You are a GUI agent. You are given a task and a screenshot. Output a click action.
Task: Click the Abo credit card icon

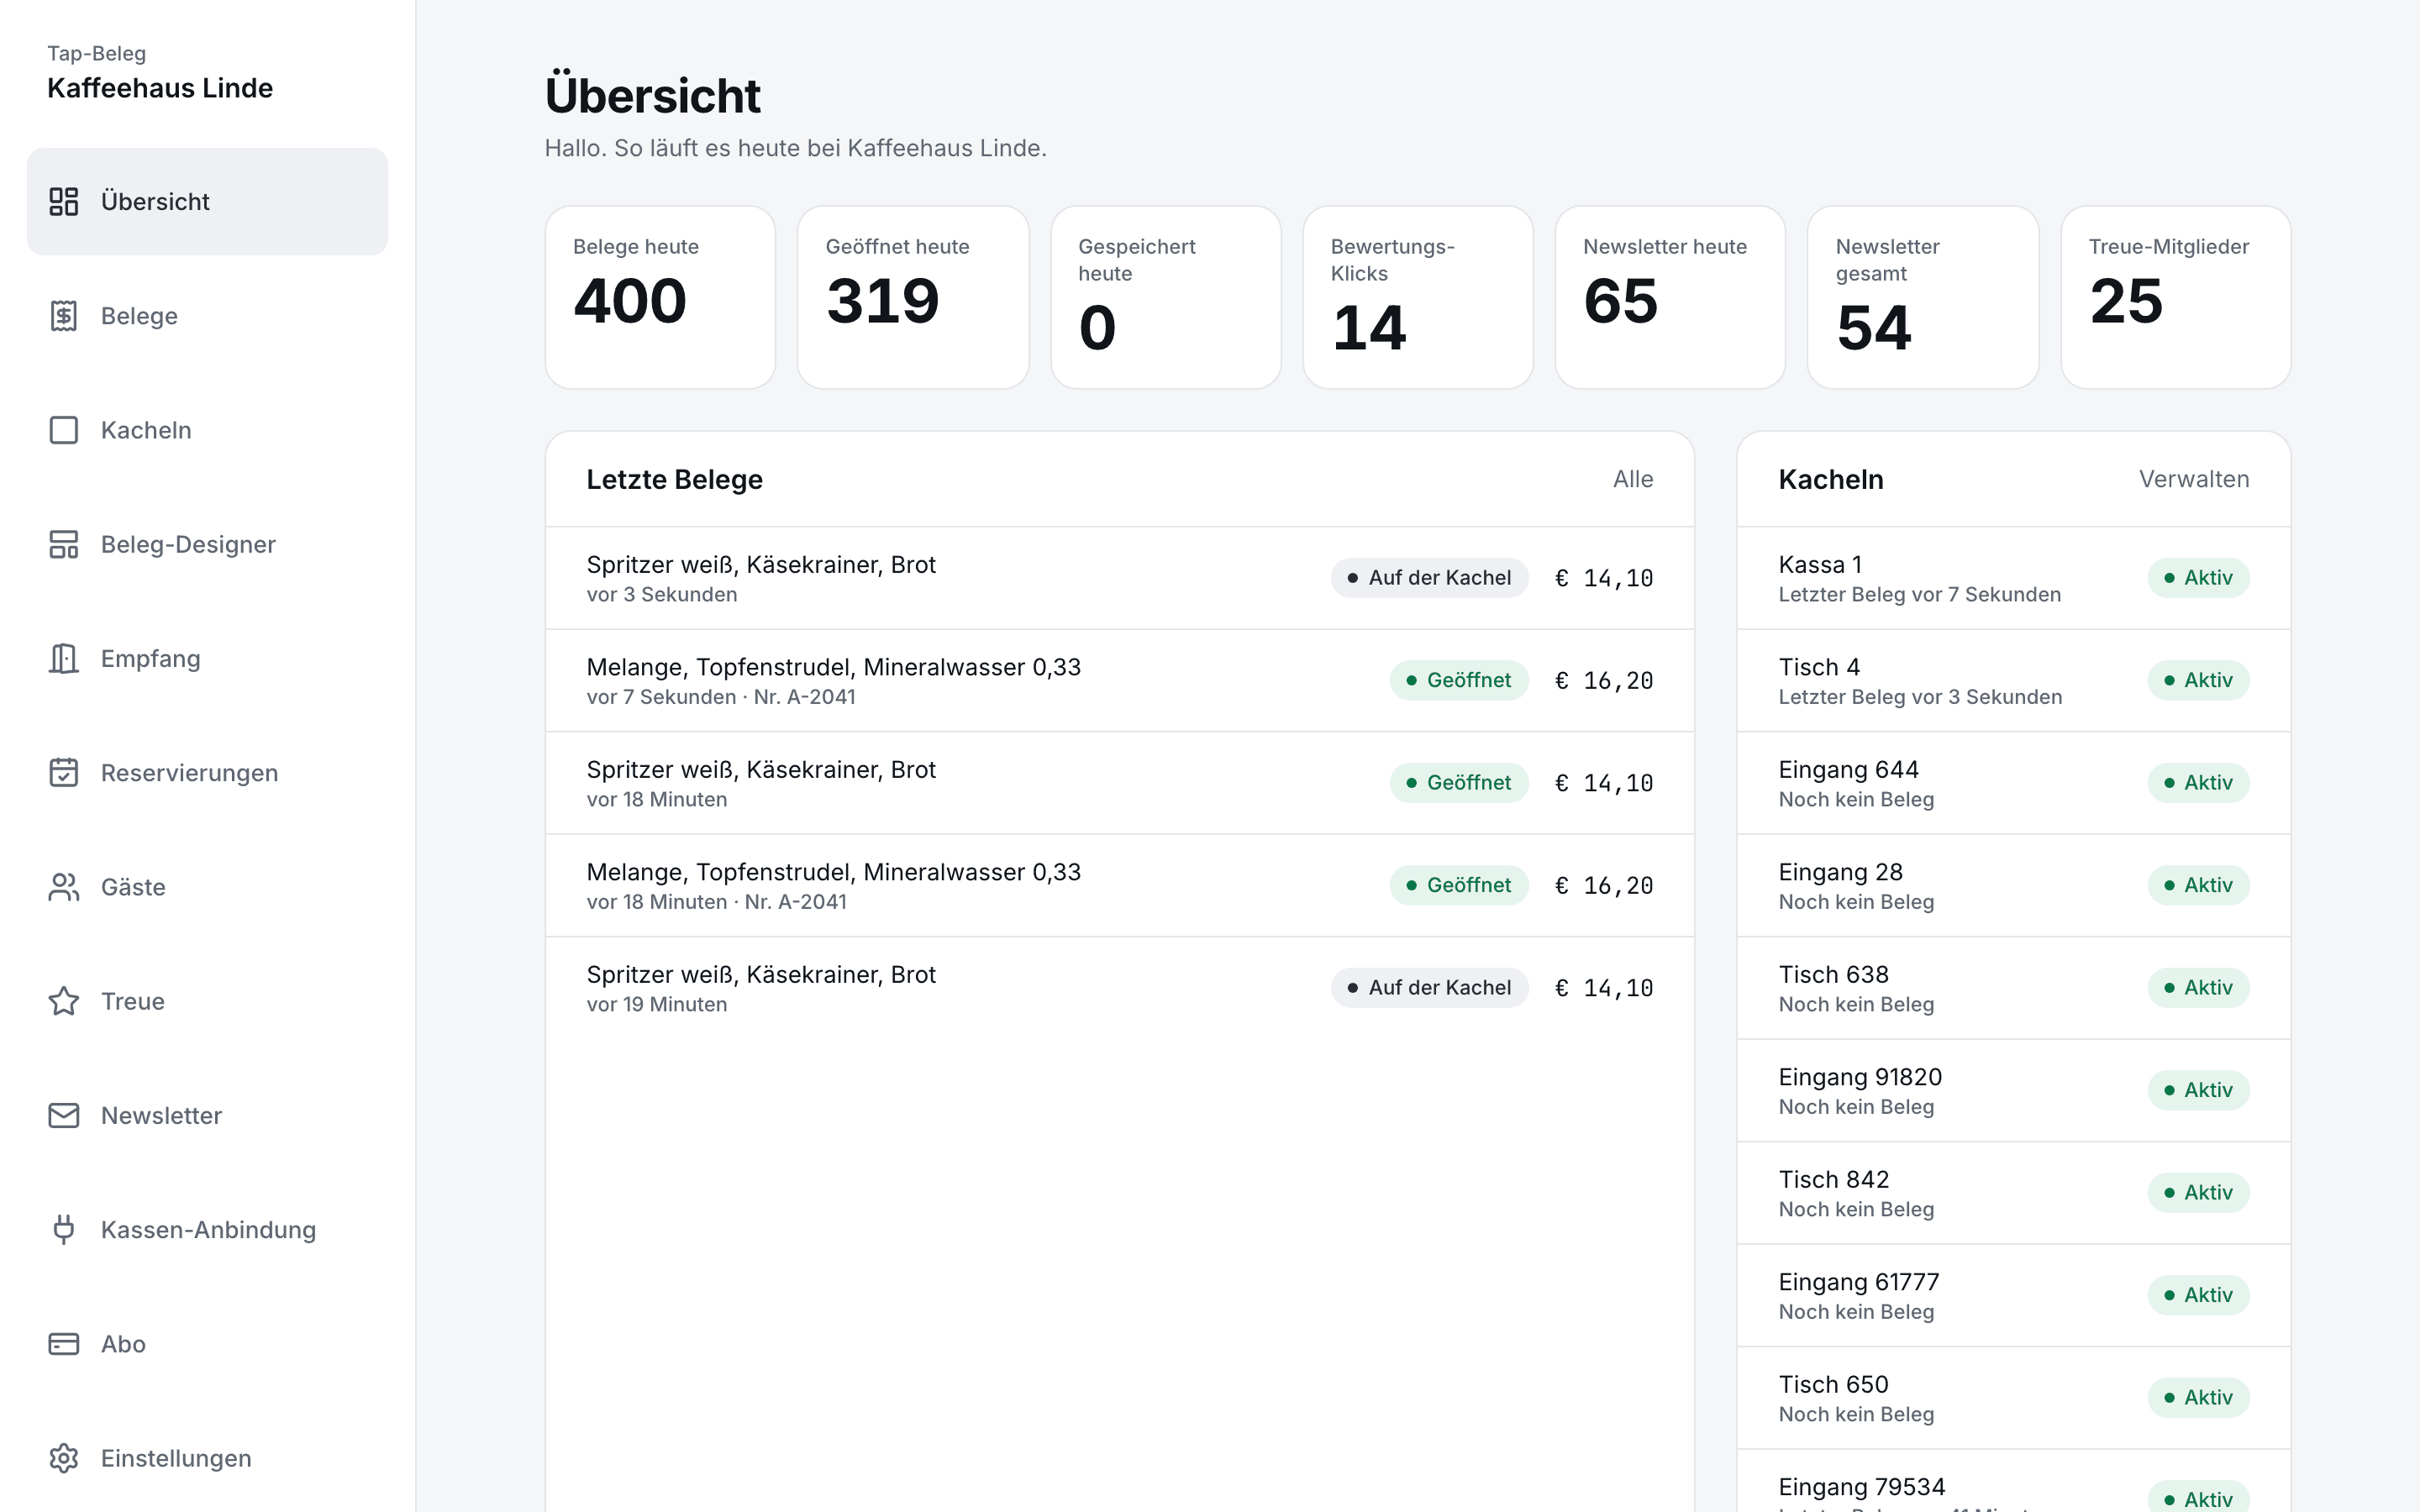pyautogui.click(x=64, y=1344)
